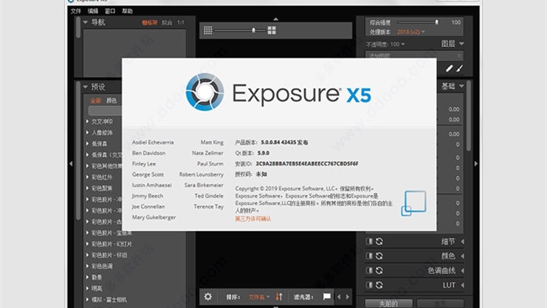Toggle the 色调曲线 panel on/off switch

(x=369, y=271)
